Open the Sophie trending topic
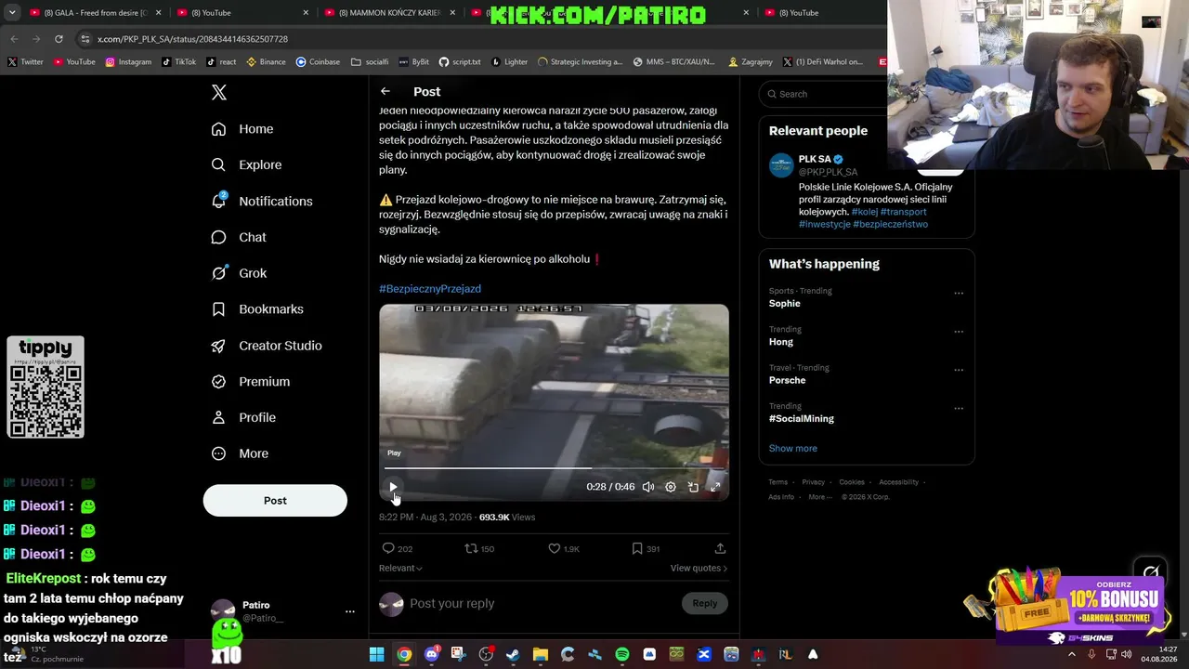This screenshot has height=669, width=1189. pos(784,304)
